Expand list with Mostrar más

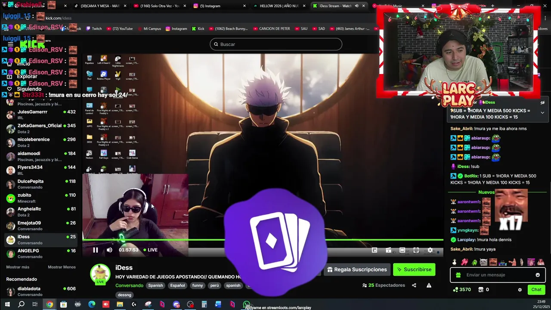(x=18, y=267)
